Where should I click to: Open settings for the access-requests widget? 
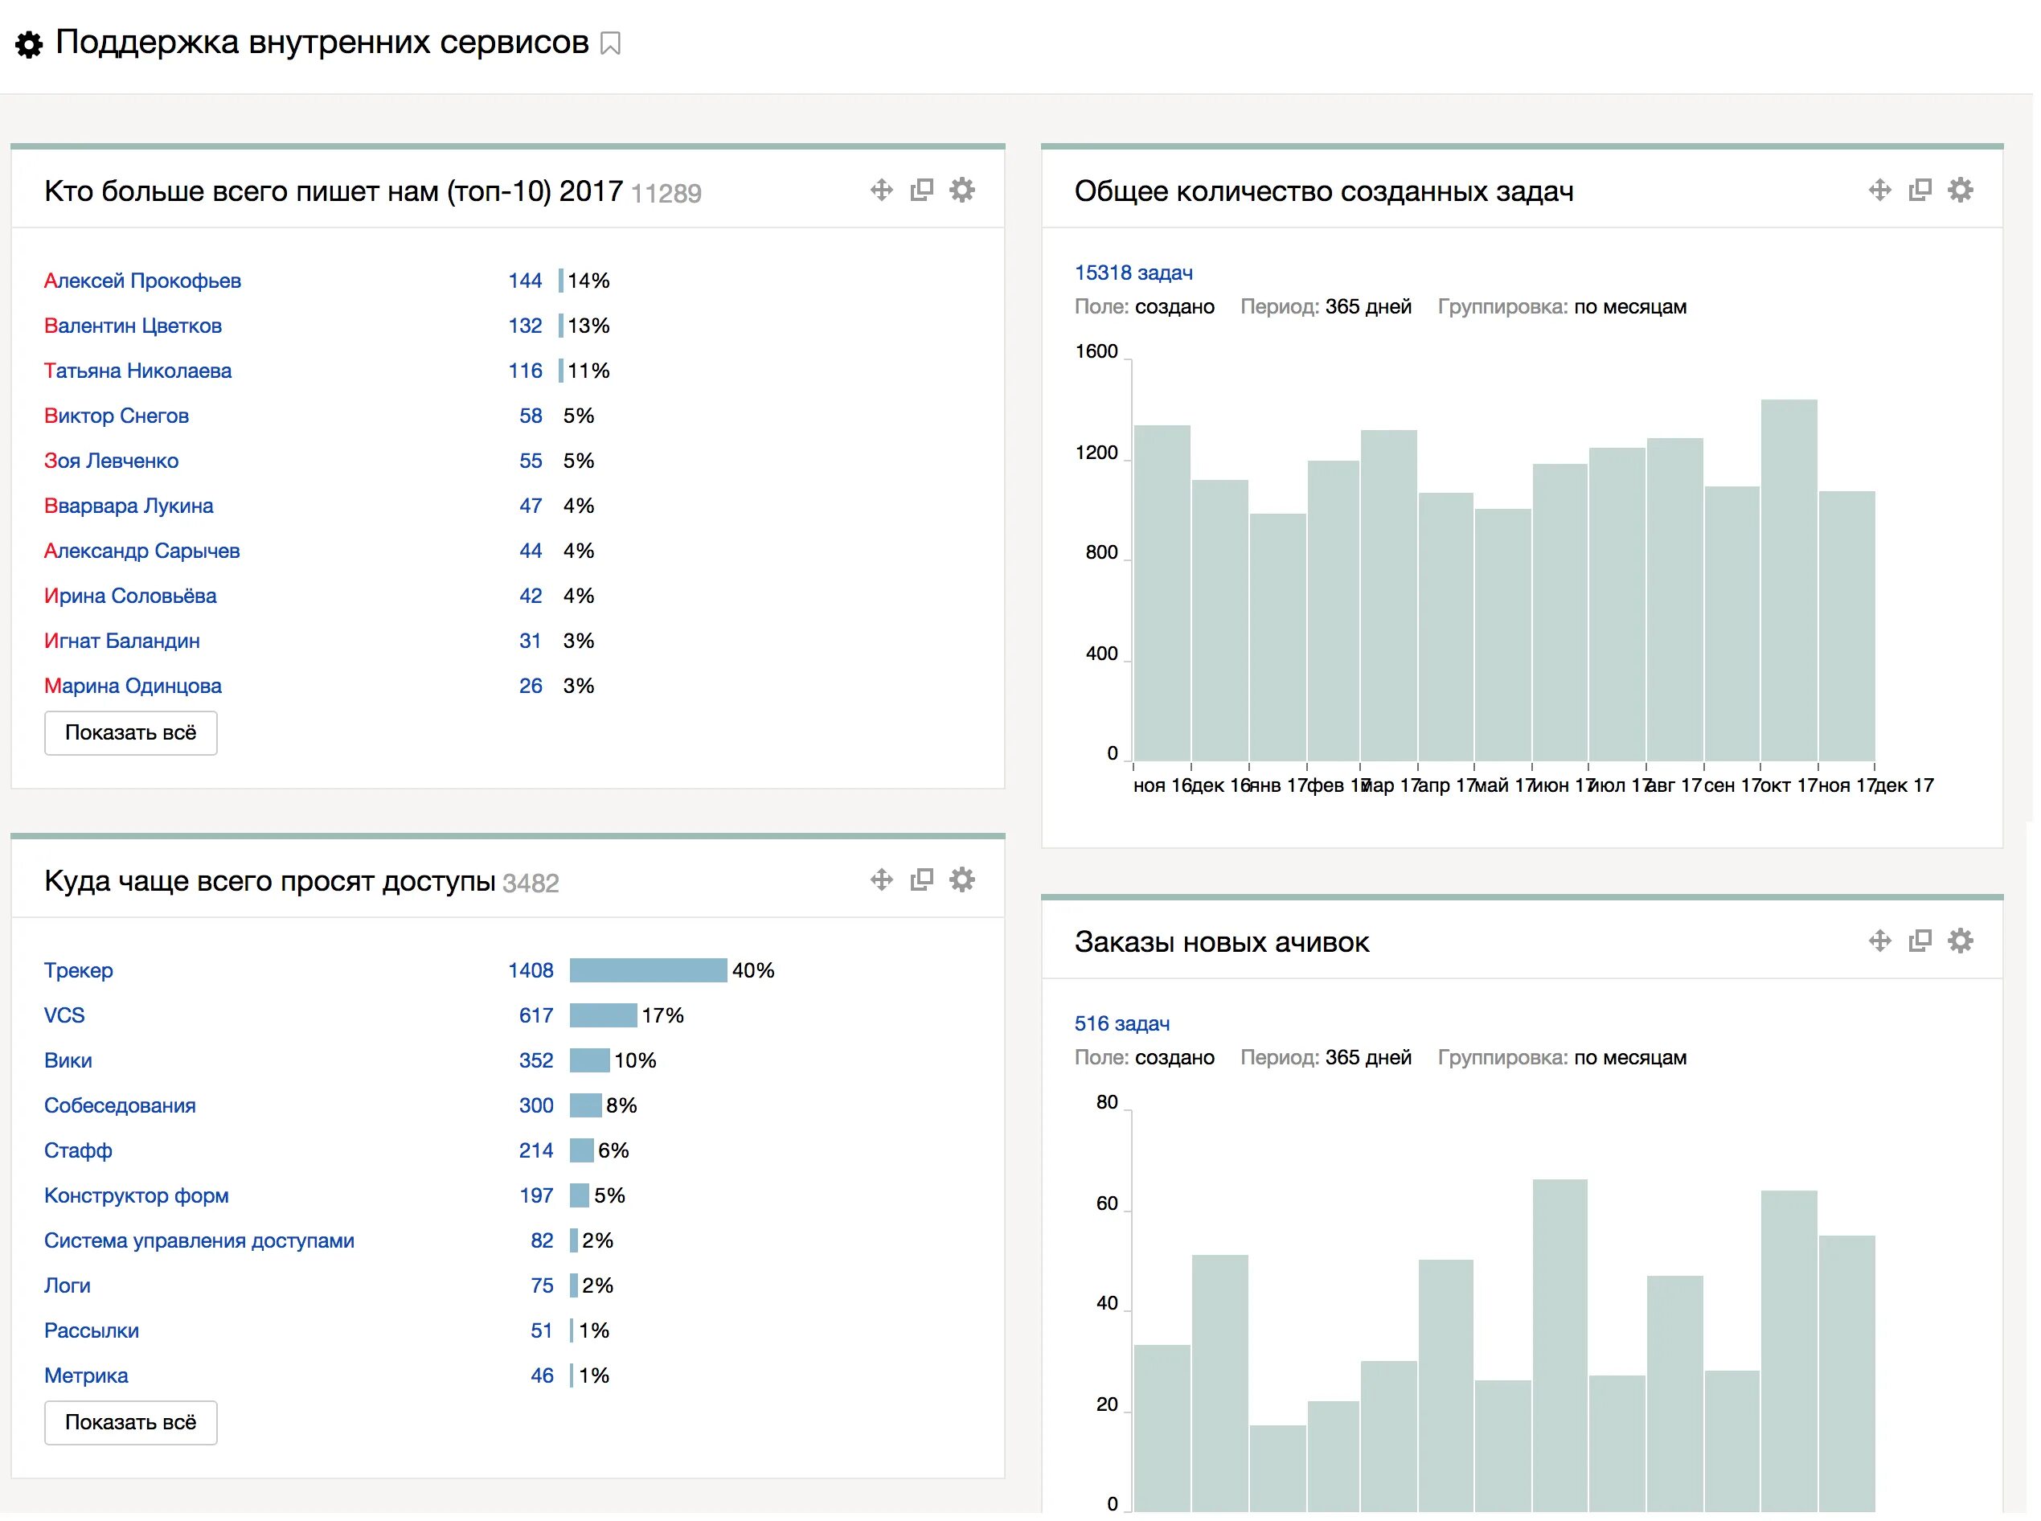click(962, 880)
